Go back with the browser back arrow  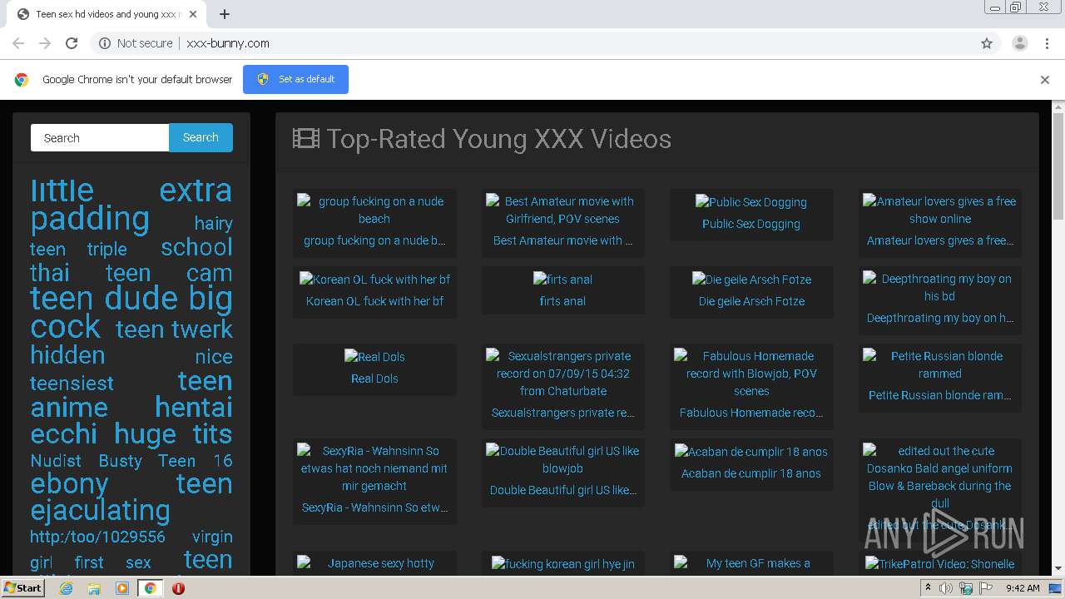click(x=18, y=43)
